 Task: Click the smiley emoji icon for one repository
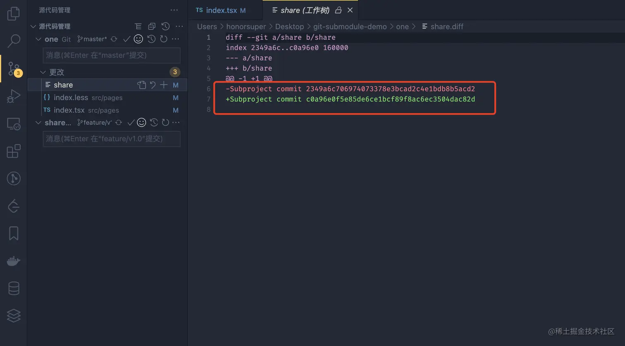click(138, 39)
